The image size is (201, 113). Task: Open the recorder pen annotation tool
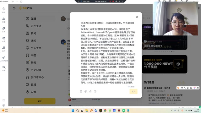(119, 1)
